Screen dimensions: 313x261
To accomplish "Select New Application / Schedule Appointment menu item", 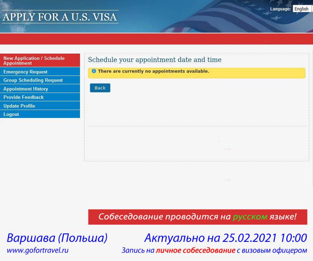I will click(x=40, y=61).
